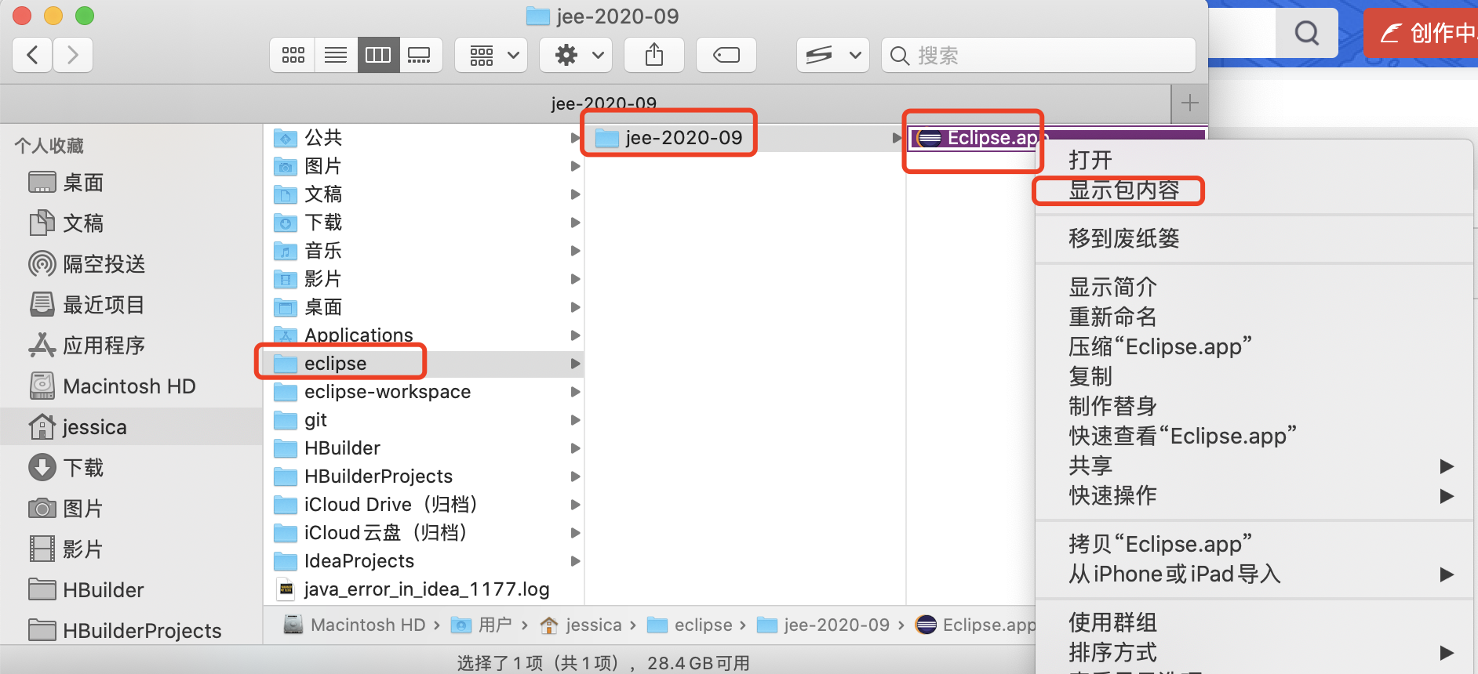Select the git folder
Viewport: 1478px width, 674px height.
point(424,420)
